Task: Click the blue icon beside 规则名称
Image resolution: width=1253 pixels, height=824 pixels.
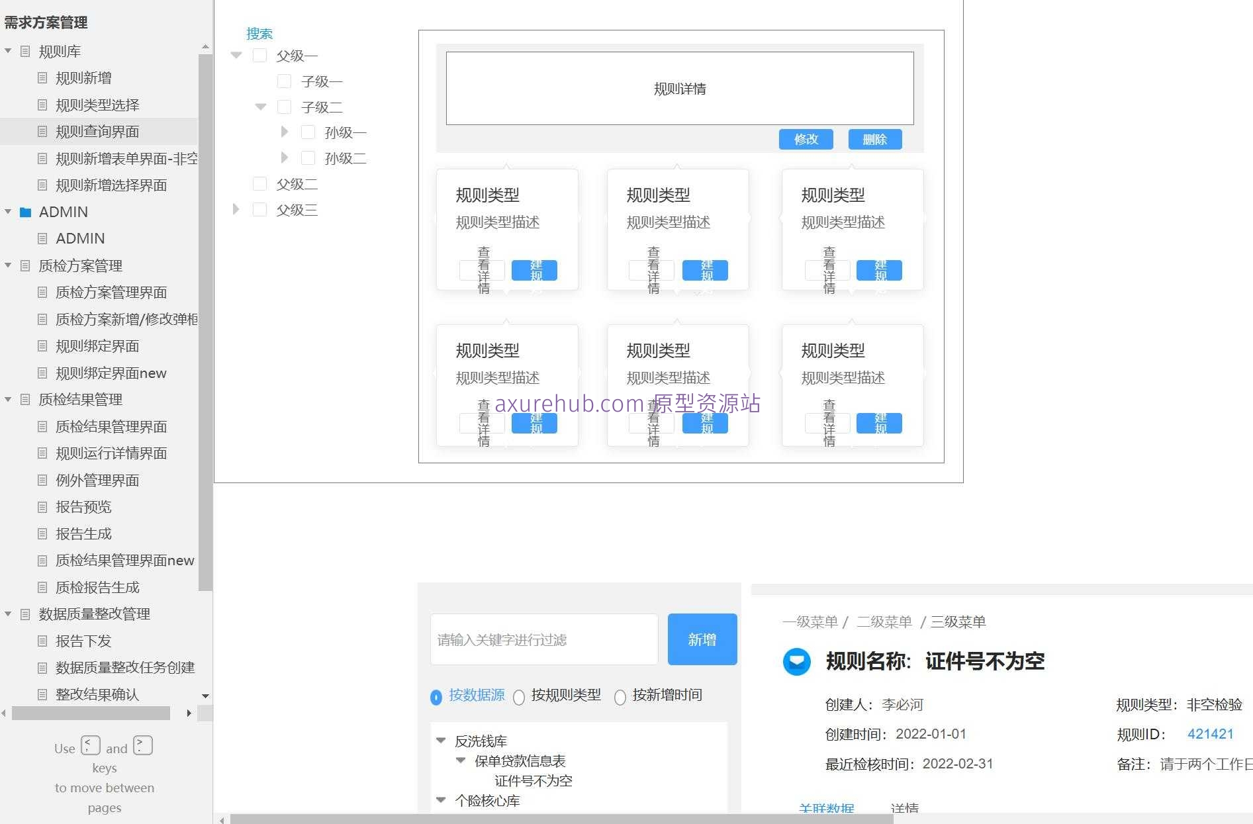Action: click(796, 663)
